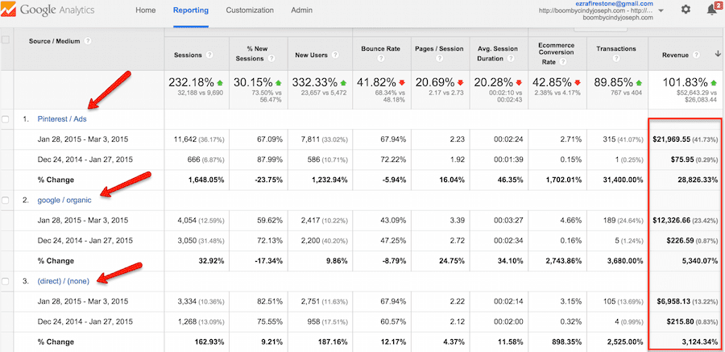Switch to the Admin tab

point(301,10)
